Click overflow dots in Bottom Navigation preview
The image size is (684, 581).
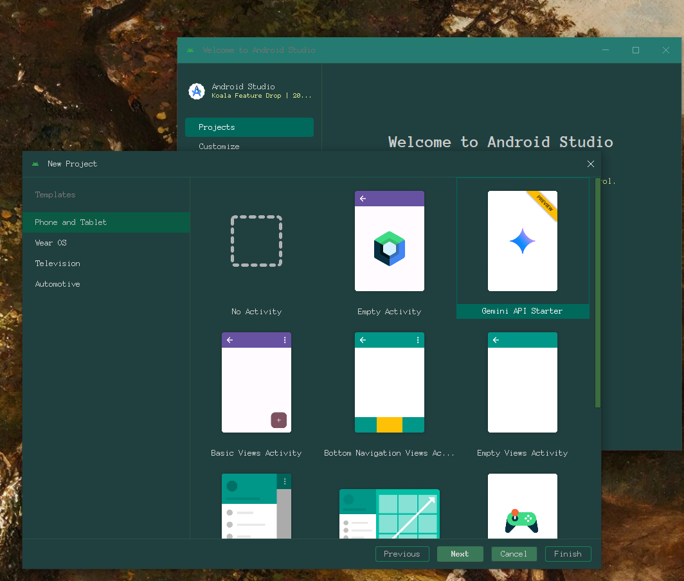click(418, 340)
